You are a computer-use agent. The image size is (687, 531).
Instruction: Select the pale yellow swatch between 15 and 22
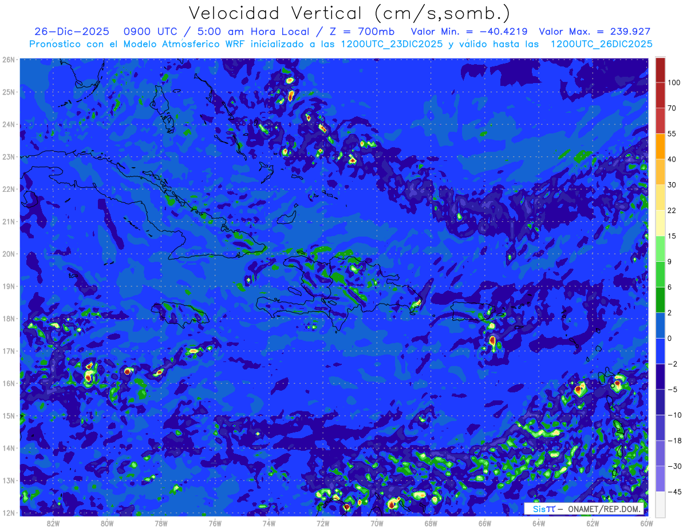[x=660, y=223]
